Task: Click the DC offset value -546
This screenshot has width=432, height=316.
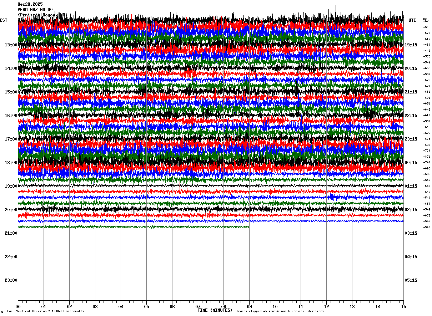Action: [427, 227]
